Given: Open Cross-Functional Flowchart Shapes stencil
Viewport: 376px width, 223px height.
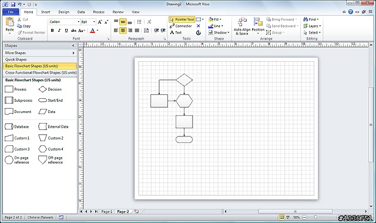Looking at the screenshot, I should click(x=40, y=72).
